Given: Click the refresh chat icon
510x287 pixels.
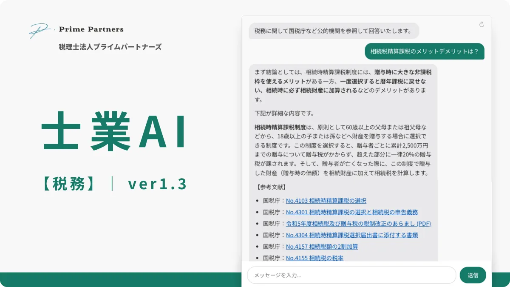Looking at the screenshot, I should [x=482, y=25].
